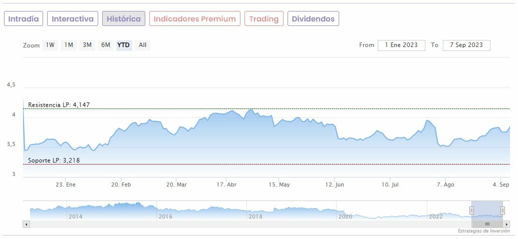Go to the Trading section
Viewport: 518px width, 239px height.
(264, 19)
